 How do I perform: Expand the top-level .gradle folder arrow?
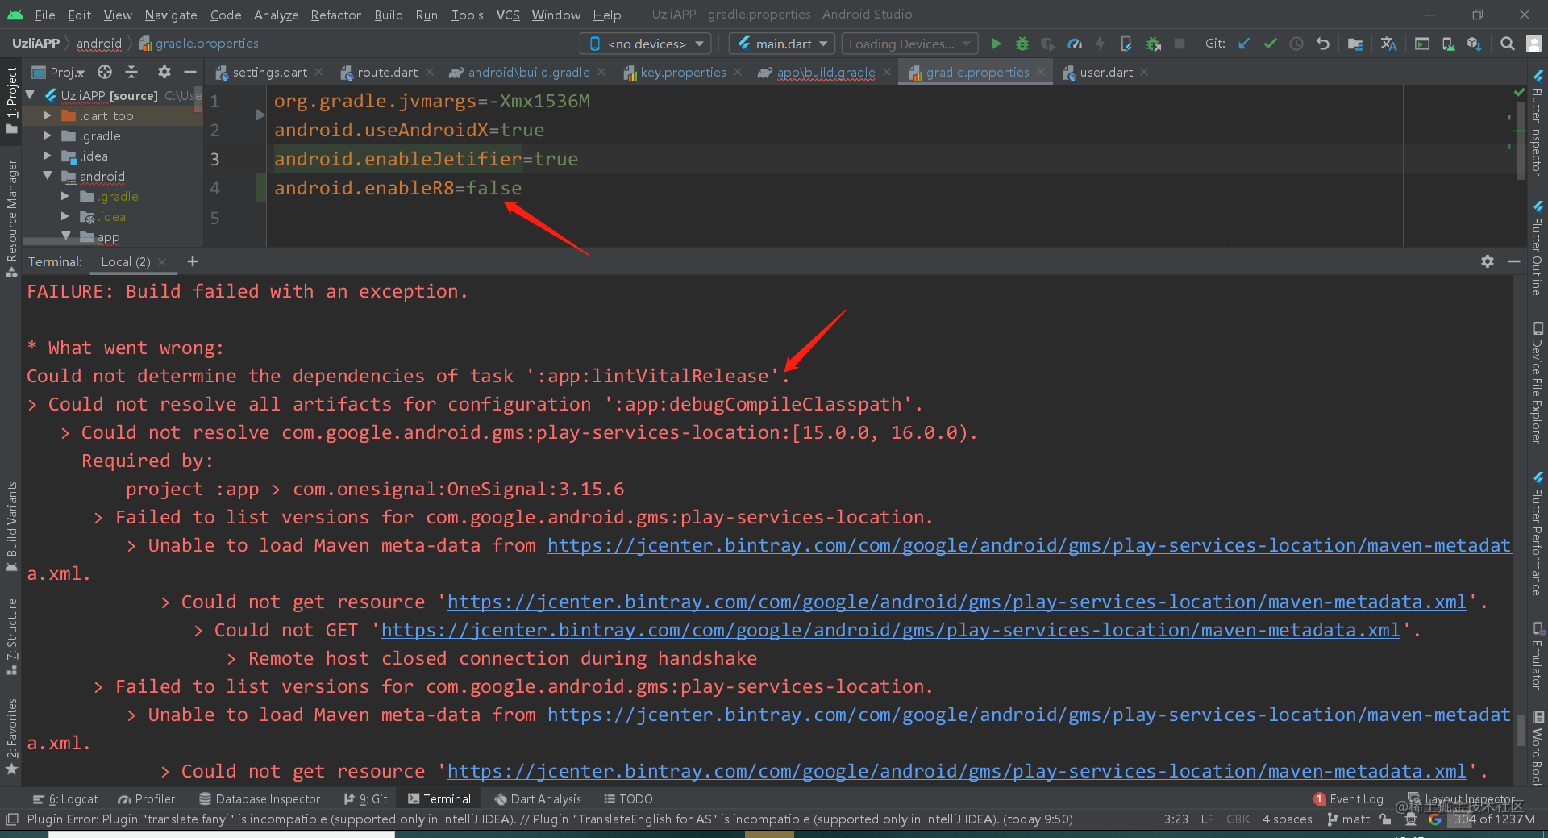(x=48, y=135)
